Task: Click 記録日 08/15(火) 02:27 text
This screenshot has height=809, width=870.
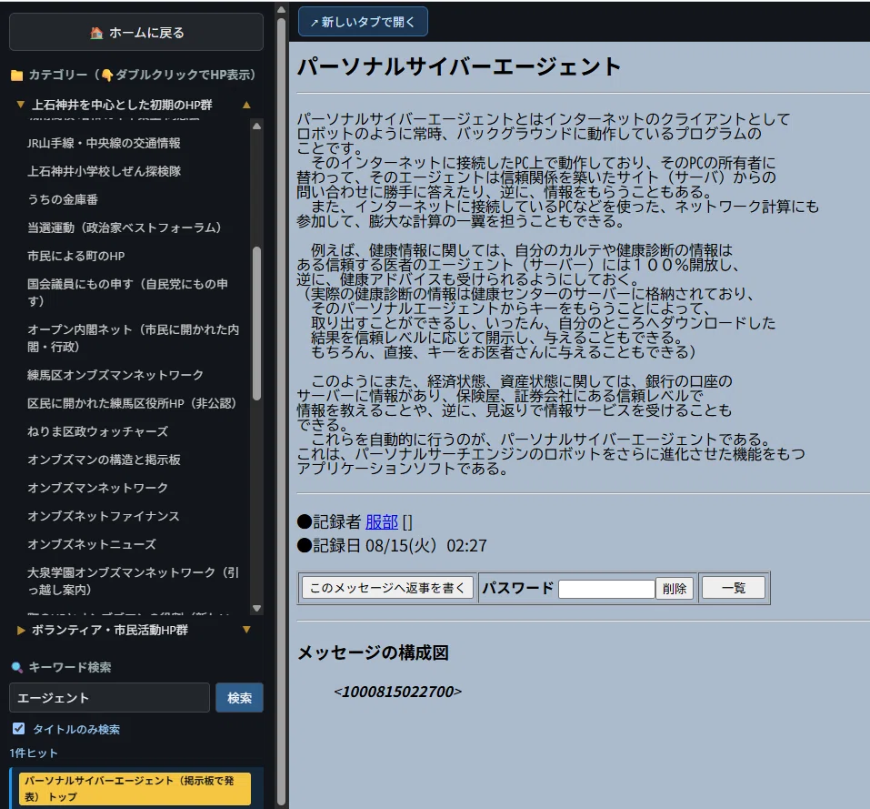Action: 392,546
